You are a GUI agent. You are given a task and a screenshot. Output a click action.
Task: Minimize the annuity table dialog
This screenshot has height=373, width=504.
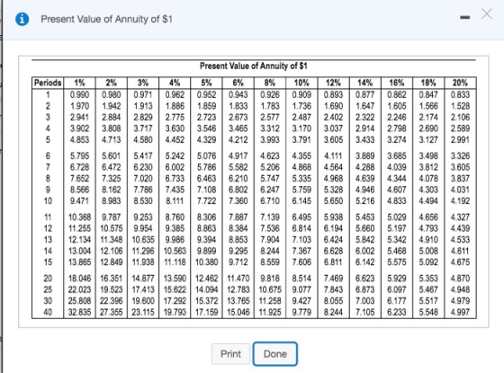tap(464, 18)
